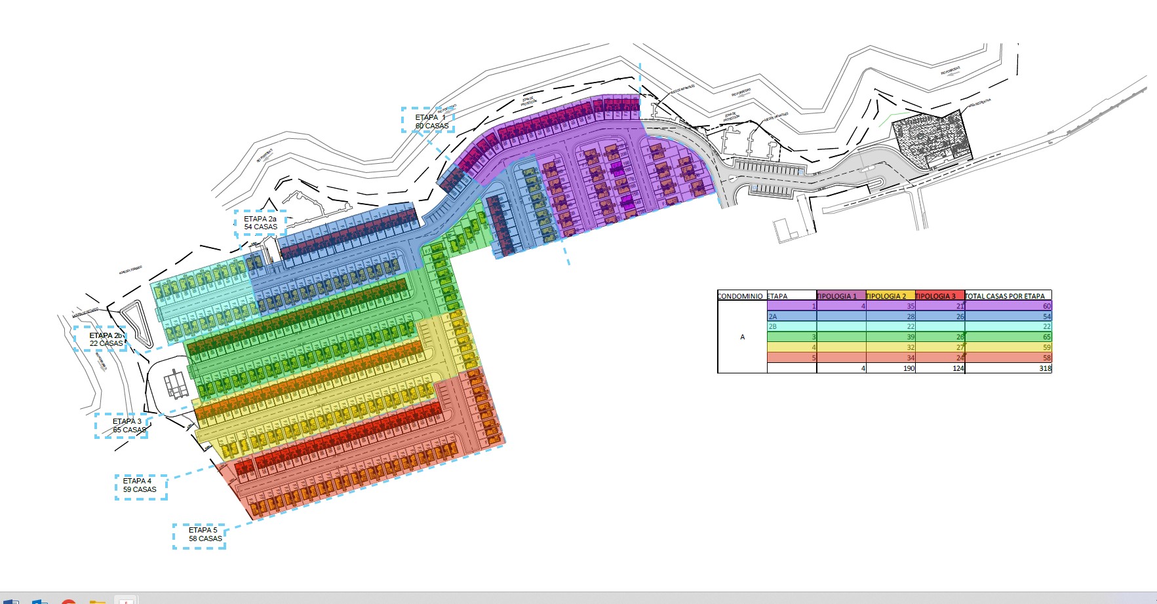
Task: Click the CONDOMINIO column header
Action: click(x=741, y=296)
